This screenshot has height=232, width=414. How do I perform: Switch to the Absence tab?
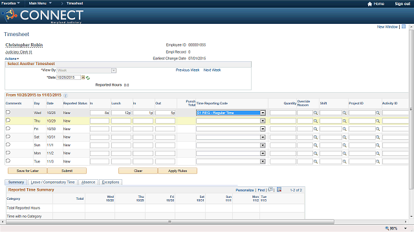coord(88,182)
